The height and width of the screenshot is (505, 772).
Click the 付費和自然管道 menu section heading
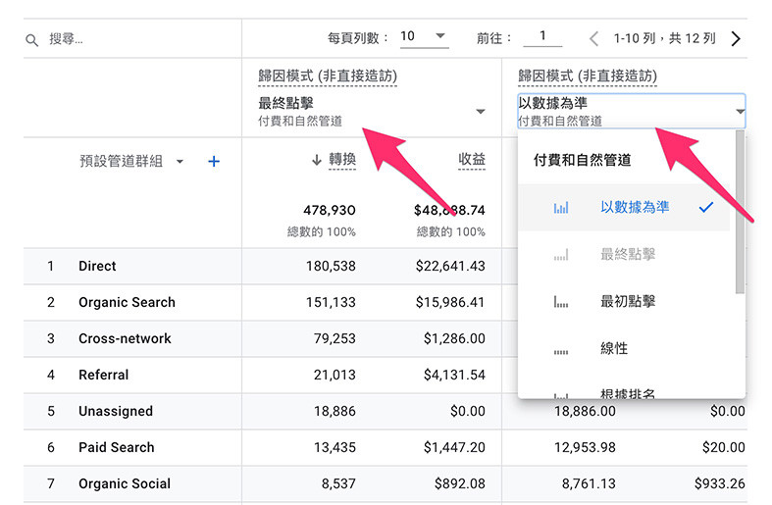click(583, 161)
